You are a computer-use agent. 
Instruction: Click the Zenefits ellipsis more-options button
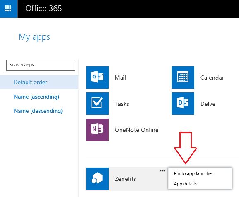click(x=162, y=170)
